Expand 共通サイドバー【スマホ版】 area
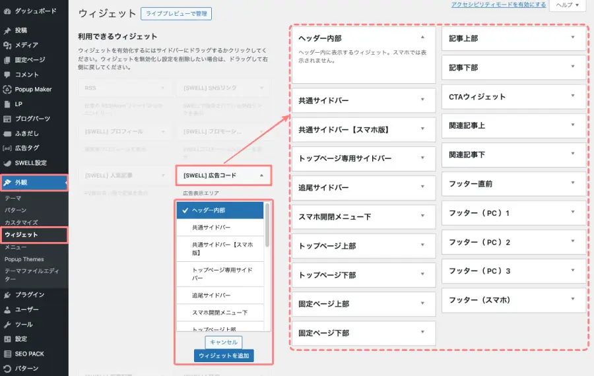594x376 pixels. (422, 129)
